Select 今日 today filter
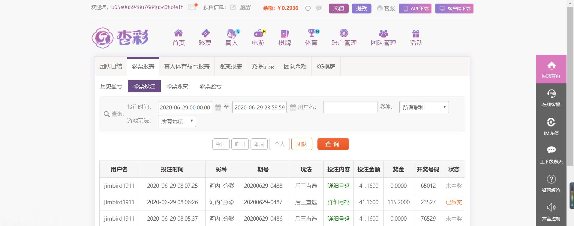 (221, 144)
